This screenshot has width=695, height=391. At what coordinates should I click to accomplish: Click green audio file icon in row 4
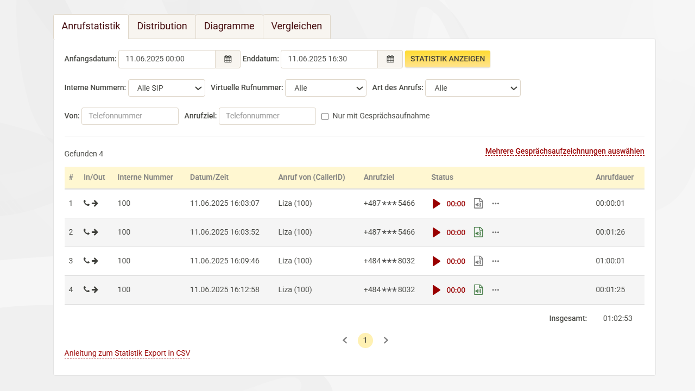[x=478, y=290]
